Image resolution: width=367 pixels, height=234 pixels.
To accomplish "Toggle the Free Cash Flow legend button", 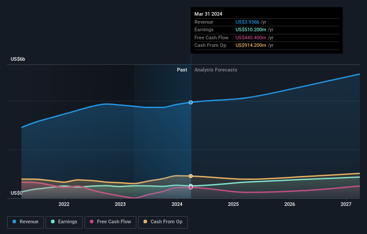I will tap(110, 222).
